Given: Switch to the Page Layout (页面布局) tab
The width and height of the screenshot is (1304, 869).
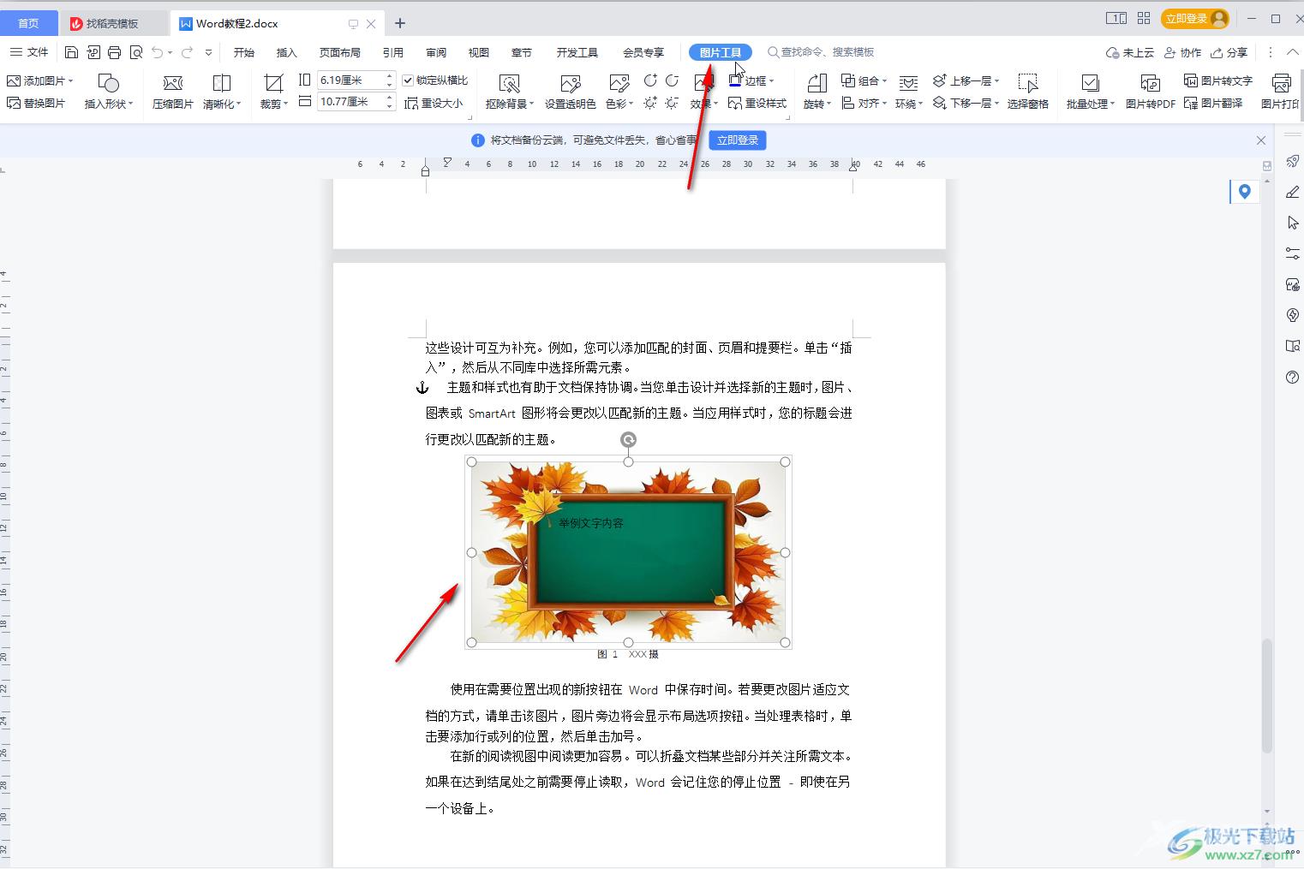Looking at the screenshot, I should pyautogui.click(x=339, y=52).
